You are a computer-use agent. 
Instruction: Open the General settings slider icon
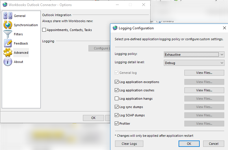point(8,16)
